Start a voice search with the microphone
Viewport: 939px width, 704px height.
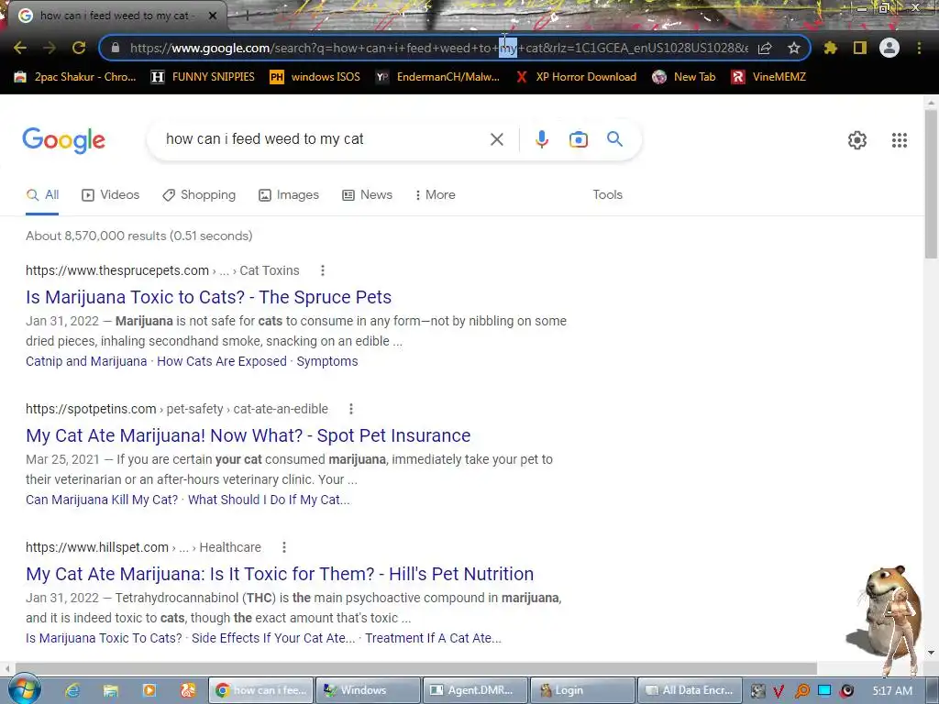click(541, 139)
